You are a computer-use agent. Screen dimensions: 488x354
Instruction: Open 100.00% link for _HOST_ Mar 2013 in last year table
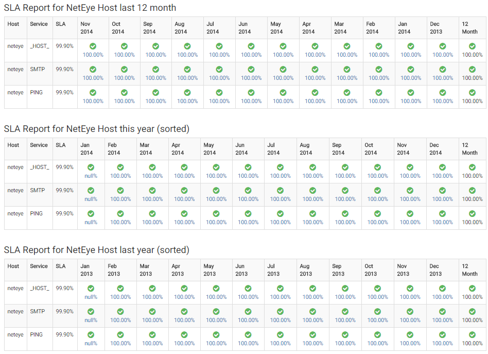tap(152, 297)
